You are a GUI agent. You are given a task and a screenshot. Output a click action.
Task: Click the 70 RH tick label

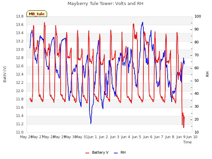196,55
